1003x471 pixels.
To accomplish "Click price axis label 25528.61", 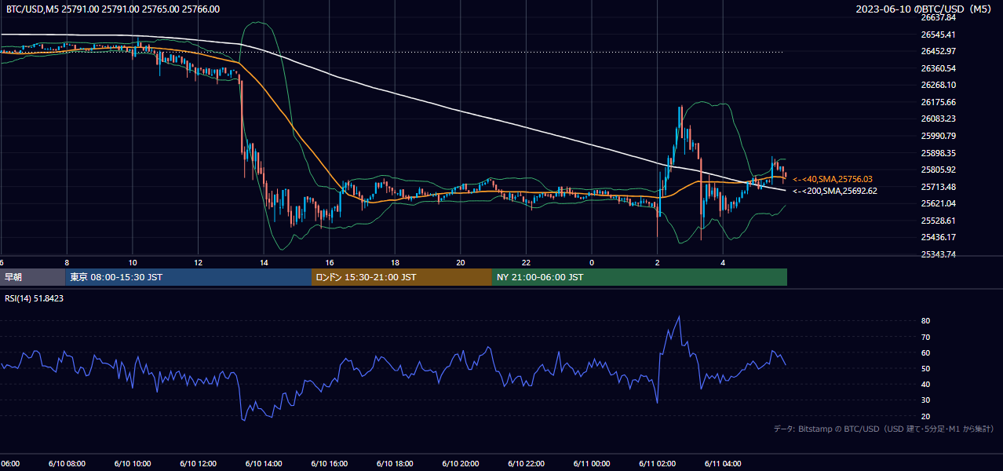I will coord(938,221).
